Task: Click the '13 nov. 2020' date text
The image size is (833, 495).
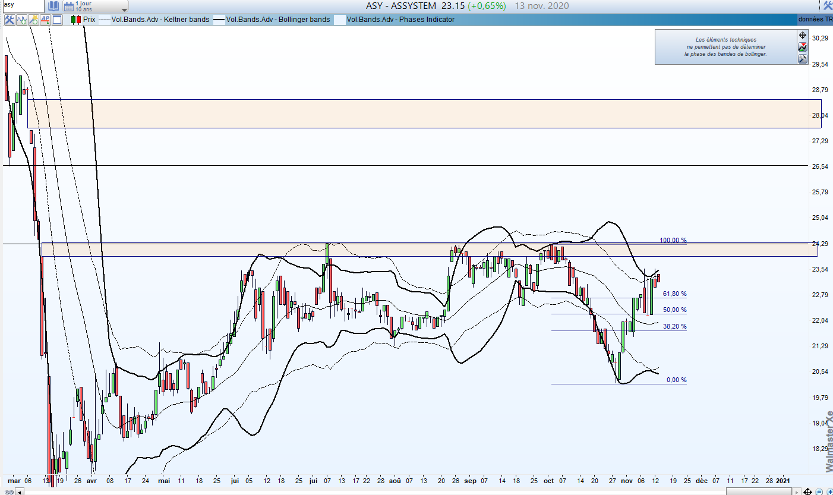Action: pyautogui.click(x=541, y=6)
